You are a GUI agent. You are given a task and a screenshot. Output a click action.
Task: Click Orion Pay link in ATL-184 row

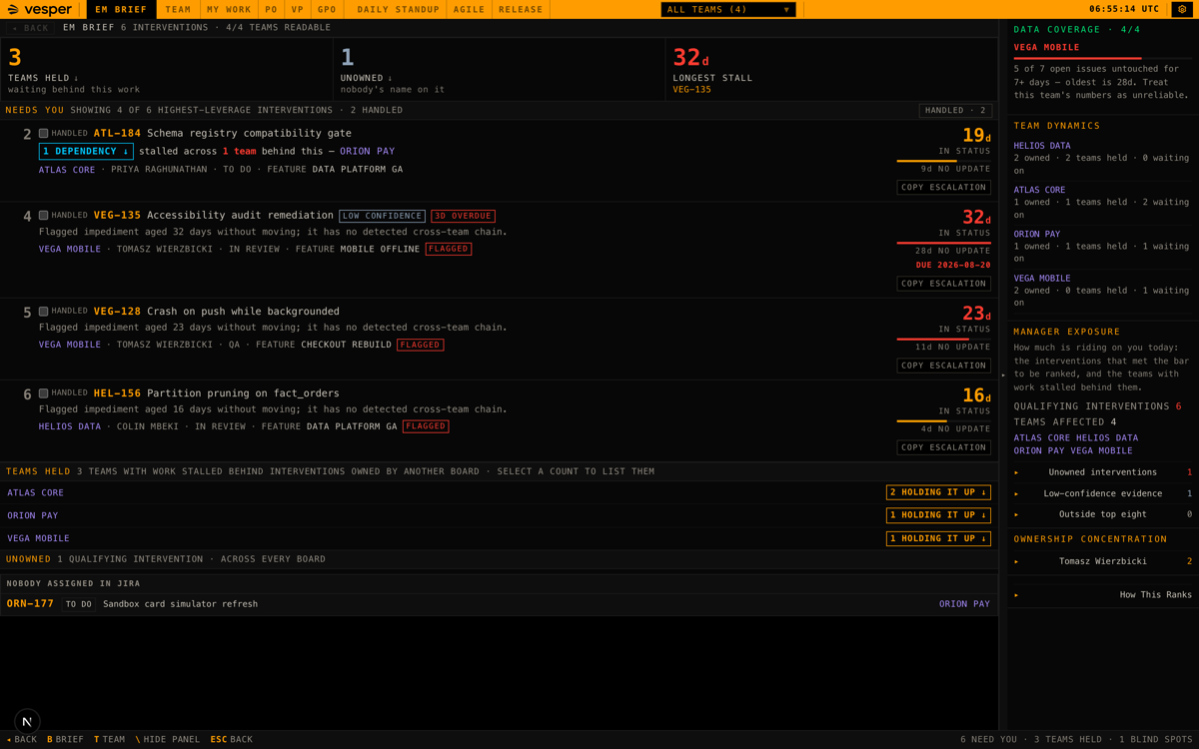(x=367, y=151)
